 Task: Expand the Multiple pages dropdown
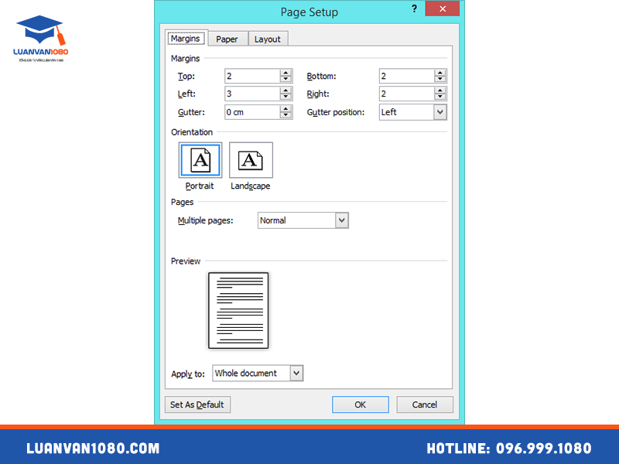[341, 220]
